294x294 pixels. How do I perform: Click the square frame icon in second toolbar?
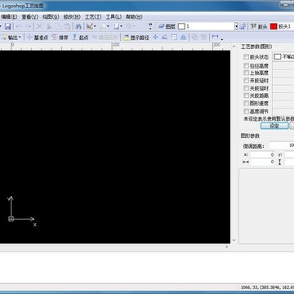click(x=174, y=38)
